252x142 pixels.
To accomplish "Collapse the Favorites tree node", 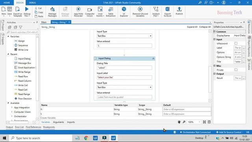I will pos(8,37).
